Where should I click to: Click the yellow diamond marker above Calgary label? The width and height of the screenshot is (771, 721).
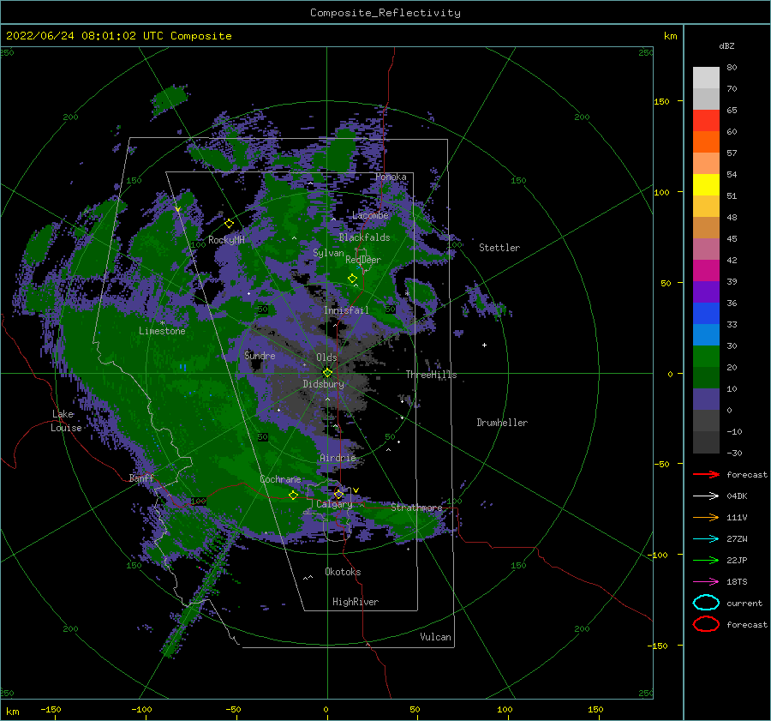pyautogui.click(x=338, y=494)
